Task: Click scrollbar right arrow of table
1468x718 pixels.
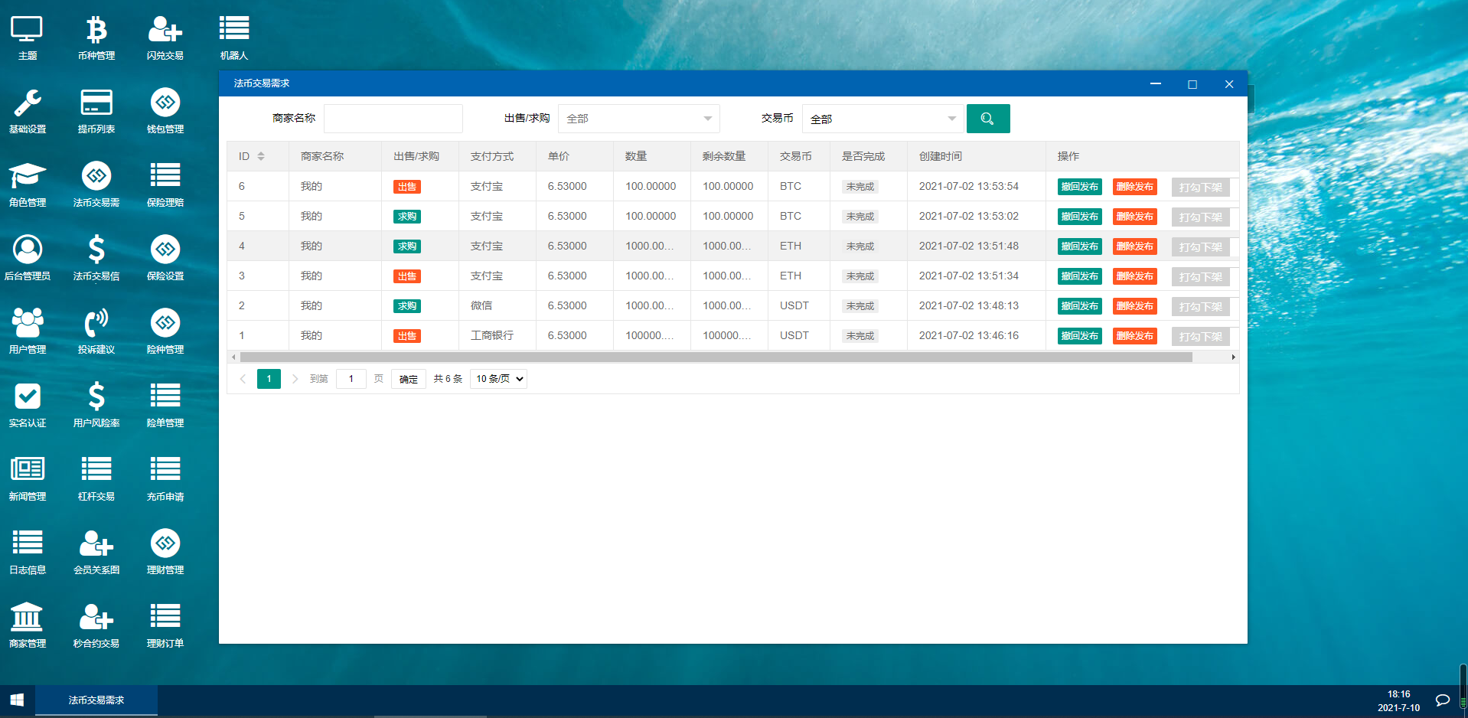Action: (x=1233, y=357)
